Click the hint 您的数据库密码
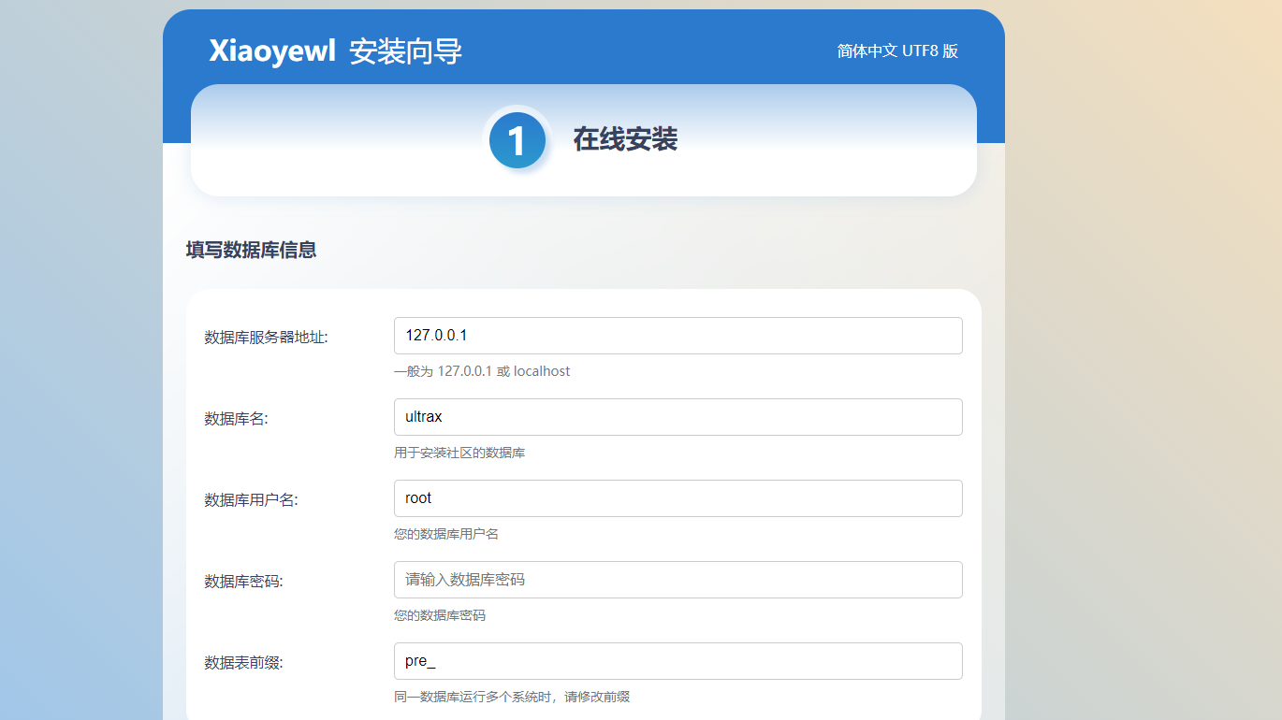This screenshot has height=720, width=1282. click(x=440, y=615)
